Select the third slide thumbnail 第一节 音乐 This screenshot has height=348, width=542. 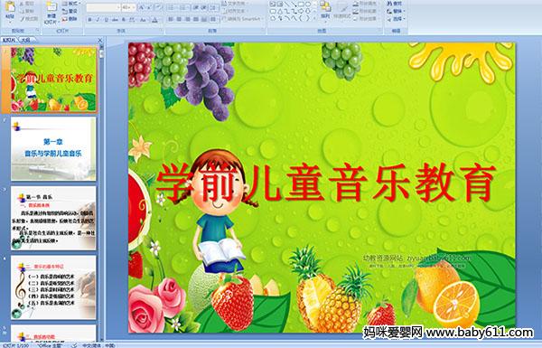point(53,218)
